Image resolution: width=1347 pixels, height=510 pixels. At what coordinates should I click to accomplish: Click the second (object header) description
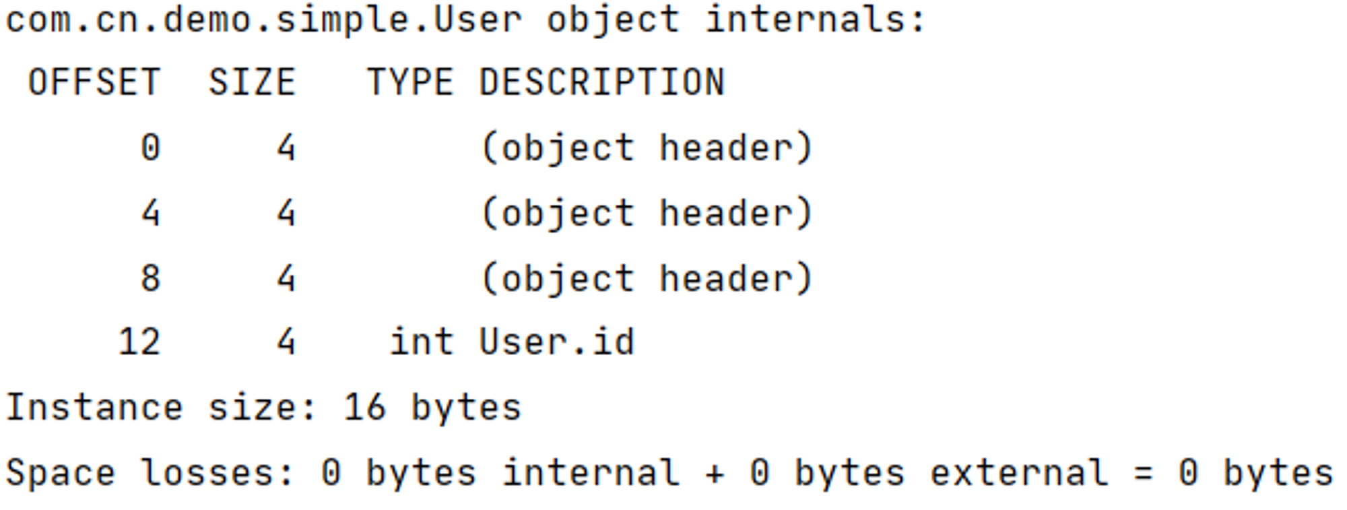click(647, 213)
